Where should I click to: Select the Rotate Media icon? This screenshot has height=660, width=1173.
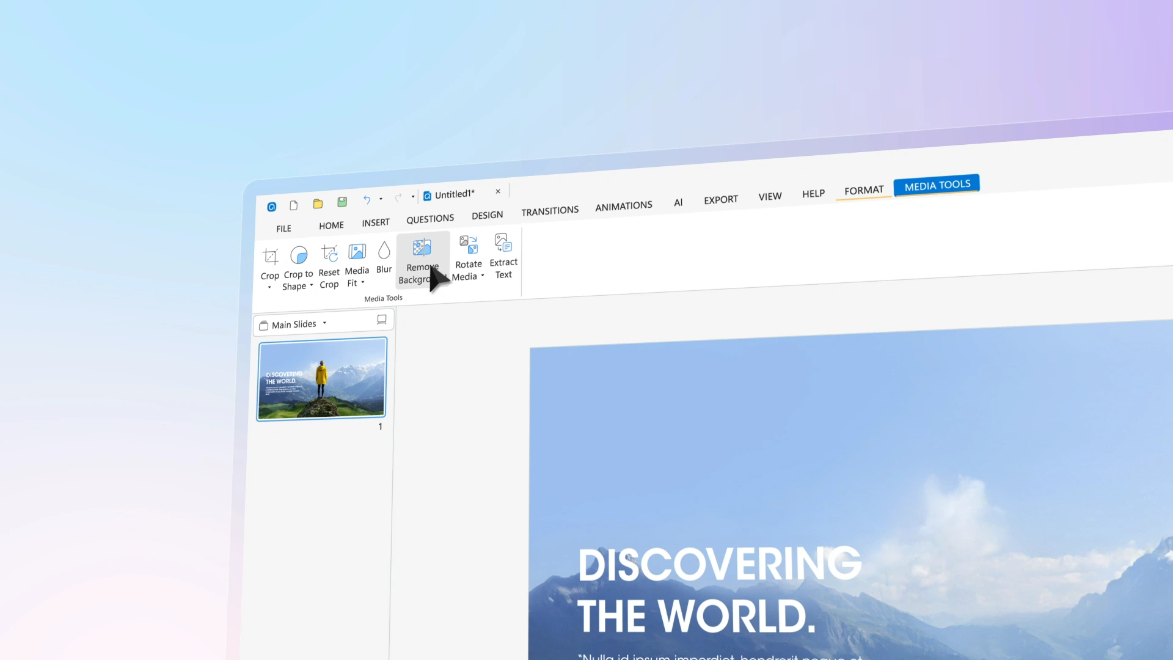(469, 244)
